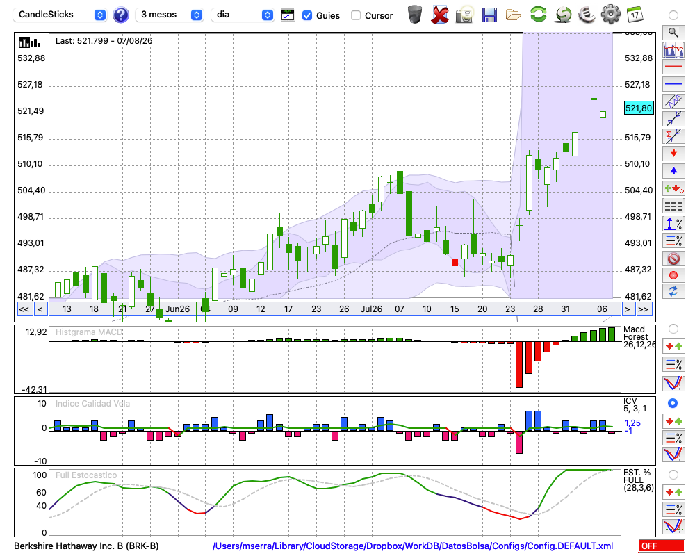This screenshot has width=695, height=556.
Task: Select the magnifying glass zoom tool
Action: click(673, 33)
